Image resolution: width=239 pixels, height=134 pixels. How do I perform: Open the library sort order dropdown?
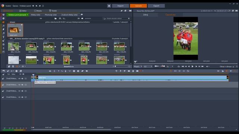(64, 19)
